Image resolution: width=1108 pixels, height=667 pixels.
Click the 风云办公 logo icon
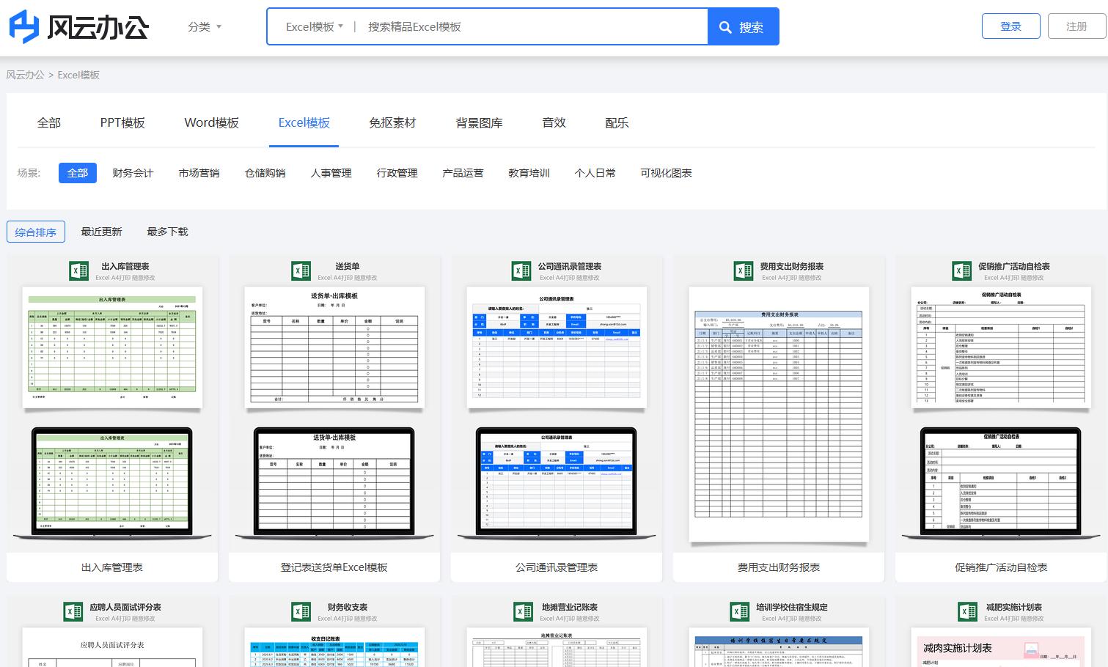[23, 26]
